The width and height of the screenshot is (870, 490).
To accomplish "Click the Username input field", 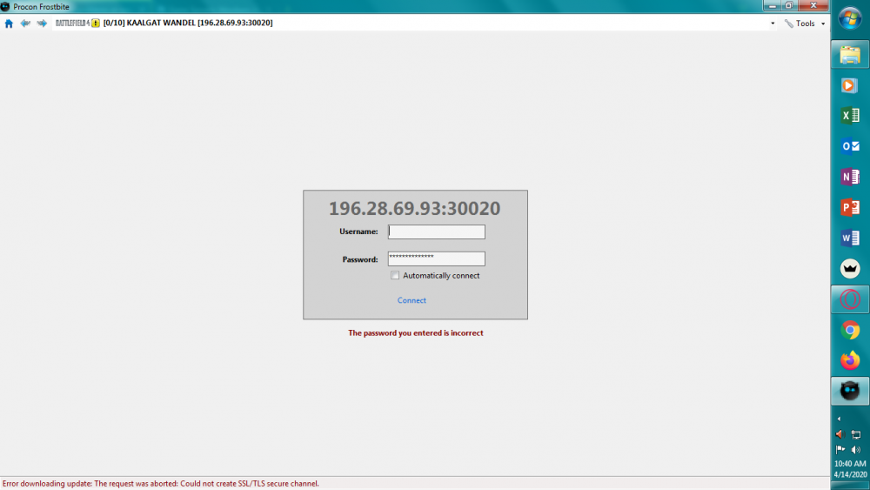I will coord(436,232).
